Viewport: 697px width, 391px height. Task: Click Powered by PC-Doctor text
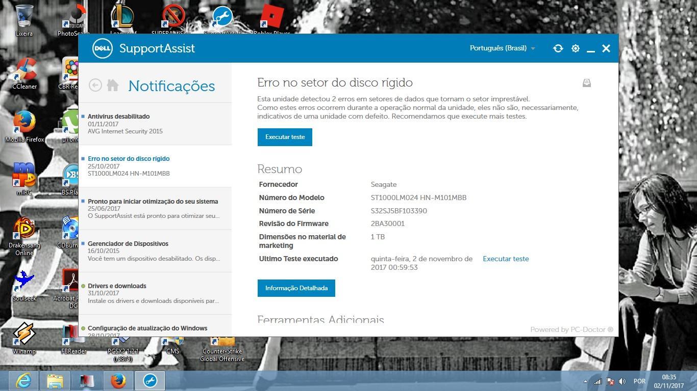pos(571,329)
